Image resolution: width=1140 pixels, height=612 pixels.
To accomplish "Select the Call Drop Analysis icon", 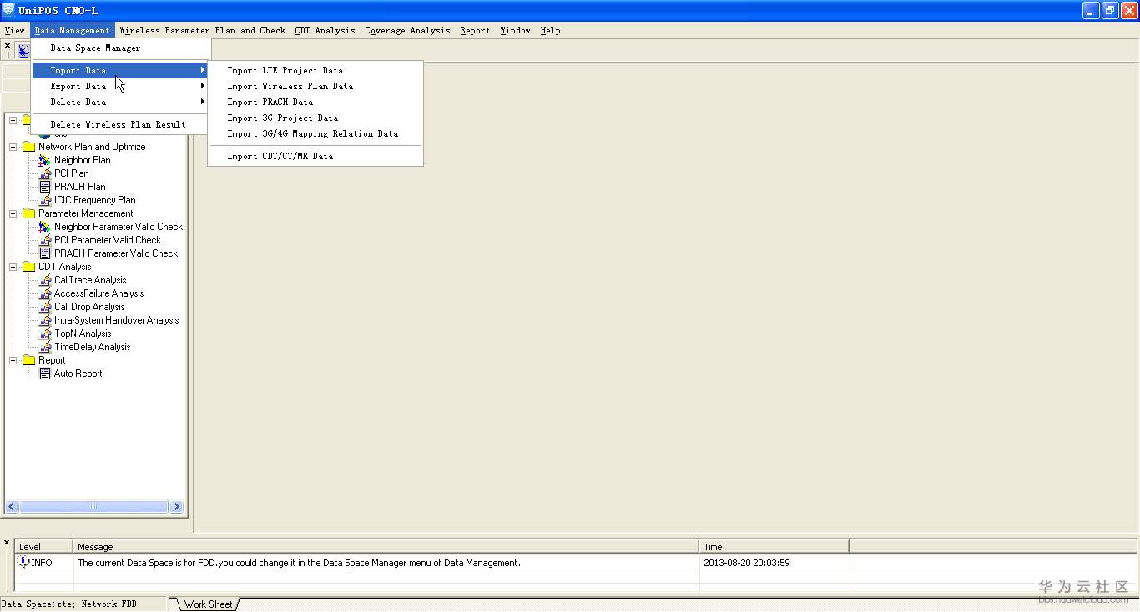I will (45, 307).
